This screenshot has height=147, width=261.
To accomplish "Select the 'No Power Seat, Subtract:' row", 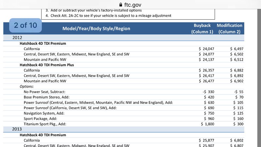I will (x=124, y=92).
